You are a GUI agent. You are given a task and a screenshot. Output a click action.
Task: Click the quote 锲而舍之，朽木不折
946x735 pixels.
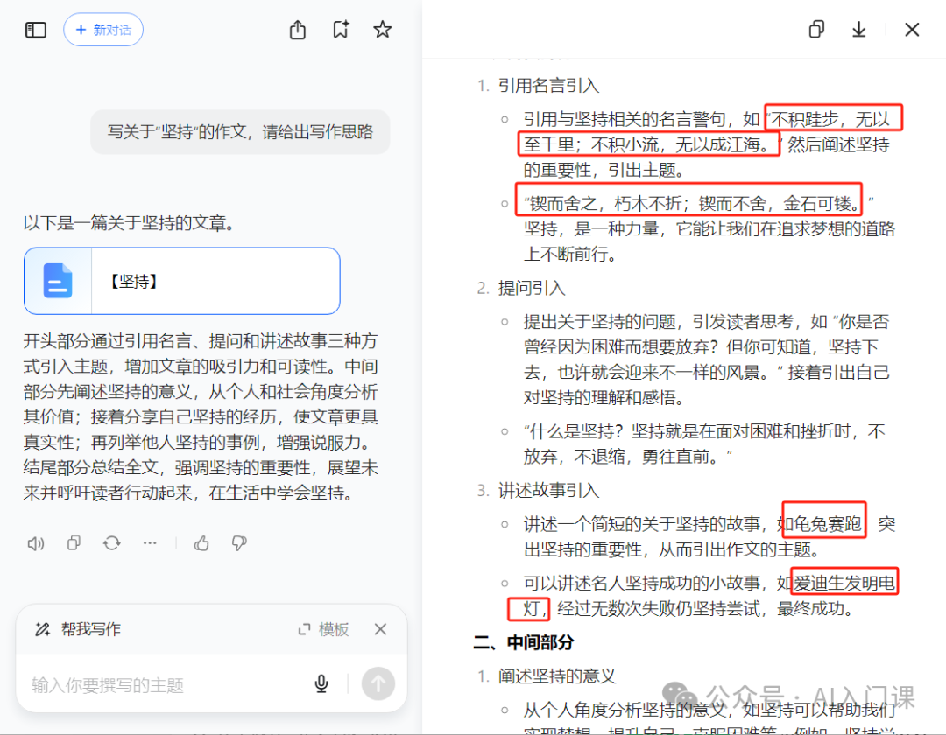coord(606,204)
